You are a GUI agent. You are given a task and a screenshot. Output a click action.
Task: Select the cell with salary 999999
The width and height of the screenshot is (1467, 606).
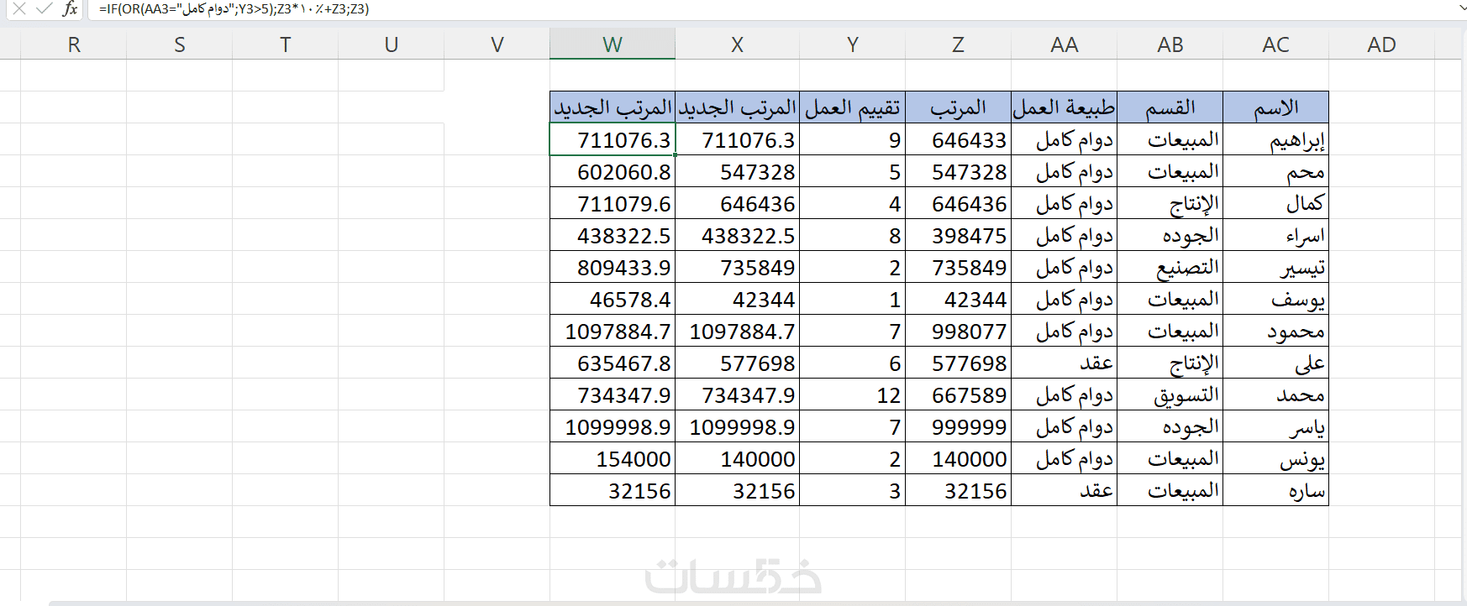[958, 426]
